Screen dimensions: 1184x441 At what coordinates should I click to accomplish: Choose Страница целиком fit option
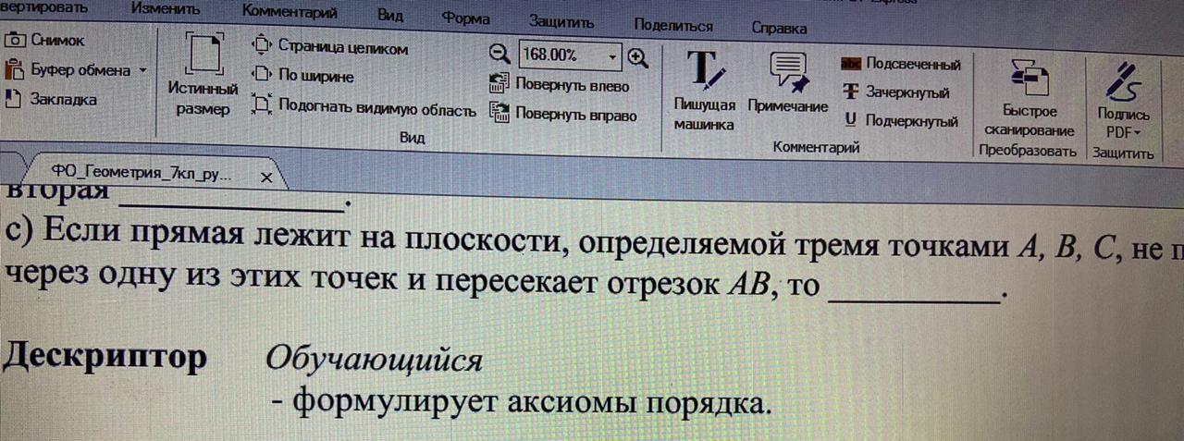click(332, 47)
